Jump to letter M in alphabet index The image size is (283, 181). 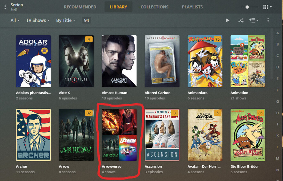click(x=278, y=159)
